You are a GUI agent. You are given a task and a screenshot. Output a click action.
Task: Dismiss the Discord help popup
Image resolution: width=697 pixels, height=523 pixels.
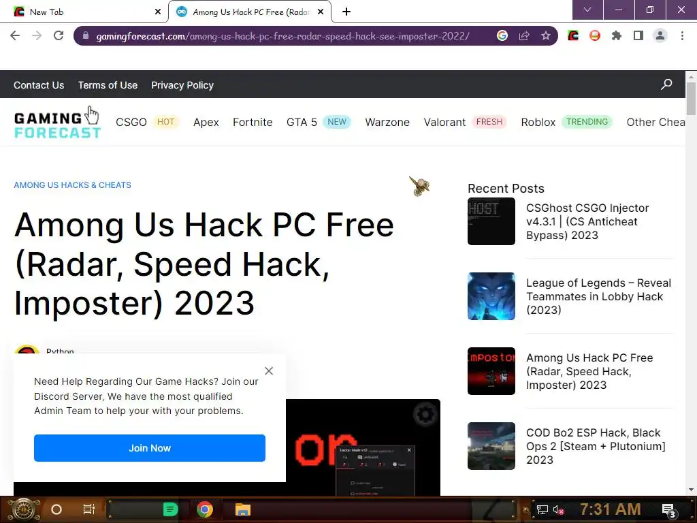point(269,371)
